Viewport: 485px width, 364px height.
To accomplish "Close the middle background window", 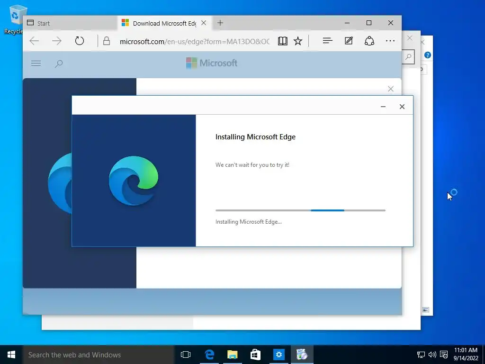I will click(x=410, y=38).
